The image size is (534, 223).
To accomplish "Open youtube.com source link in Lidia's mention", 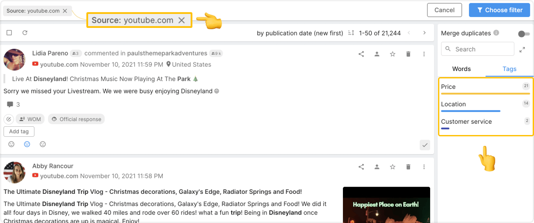I will 59,65.
